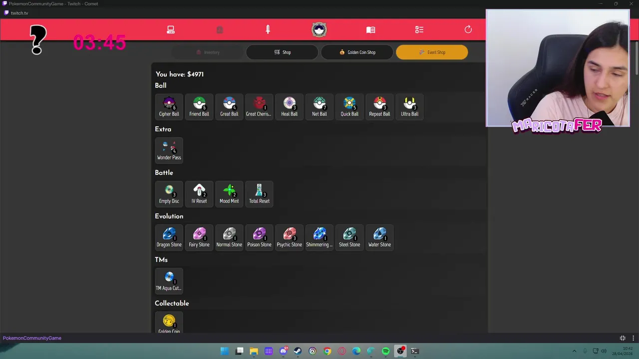The width and height of the screenshot is (639, 359).
Task: Click the streamer webcam overlay
Action: coord(558,68)
